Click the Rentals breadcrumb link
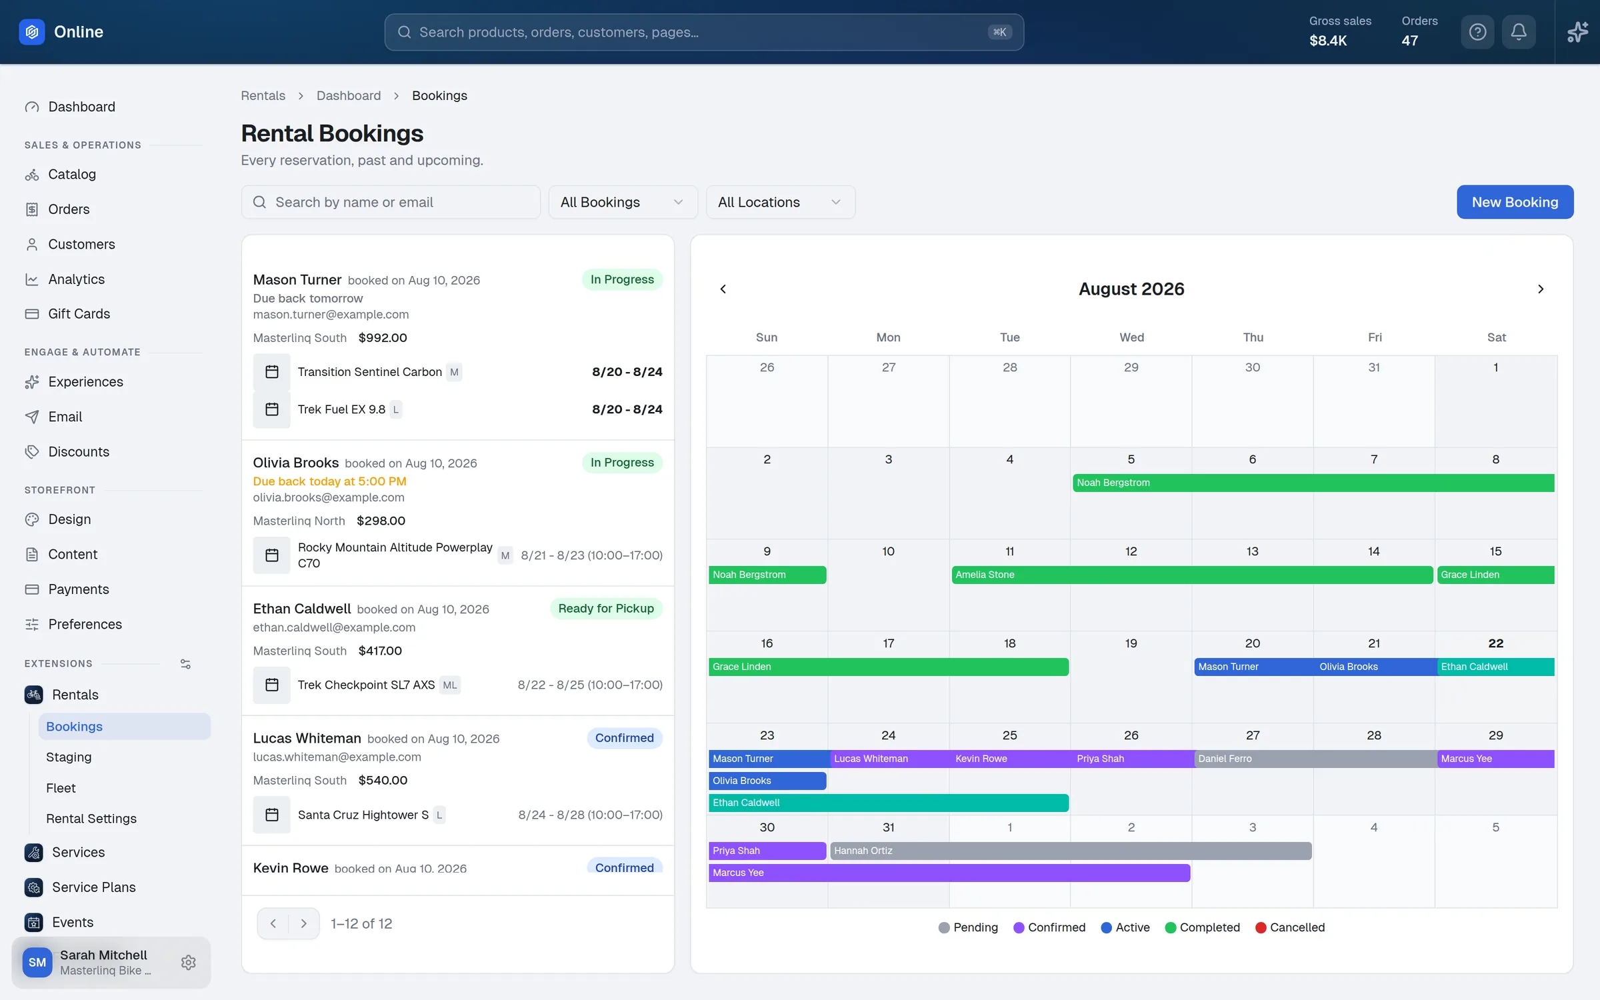This screenshot has width=1600, height=1000. 263,95
